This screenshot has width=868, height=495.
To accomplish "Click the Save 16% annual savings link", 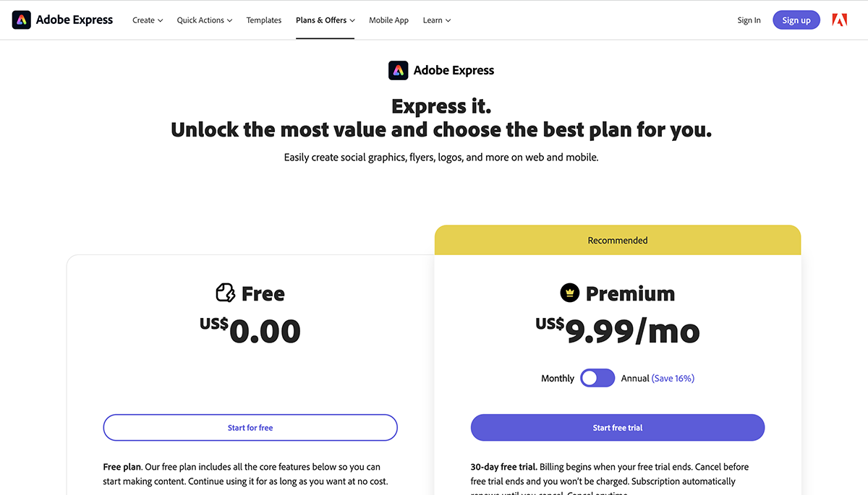I will tap(673, 378).
